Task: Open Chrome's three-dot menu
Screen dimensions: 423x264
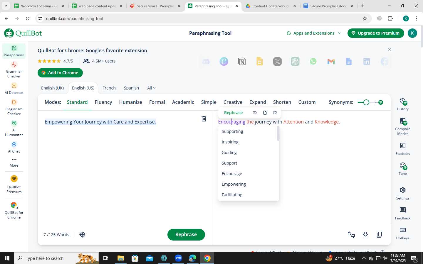Action: (x=417, y=18)
